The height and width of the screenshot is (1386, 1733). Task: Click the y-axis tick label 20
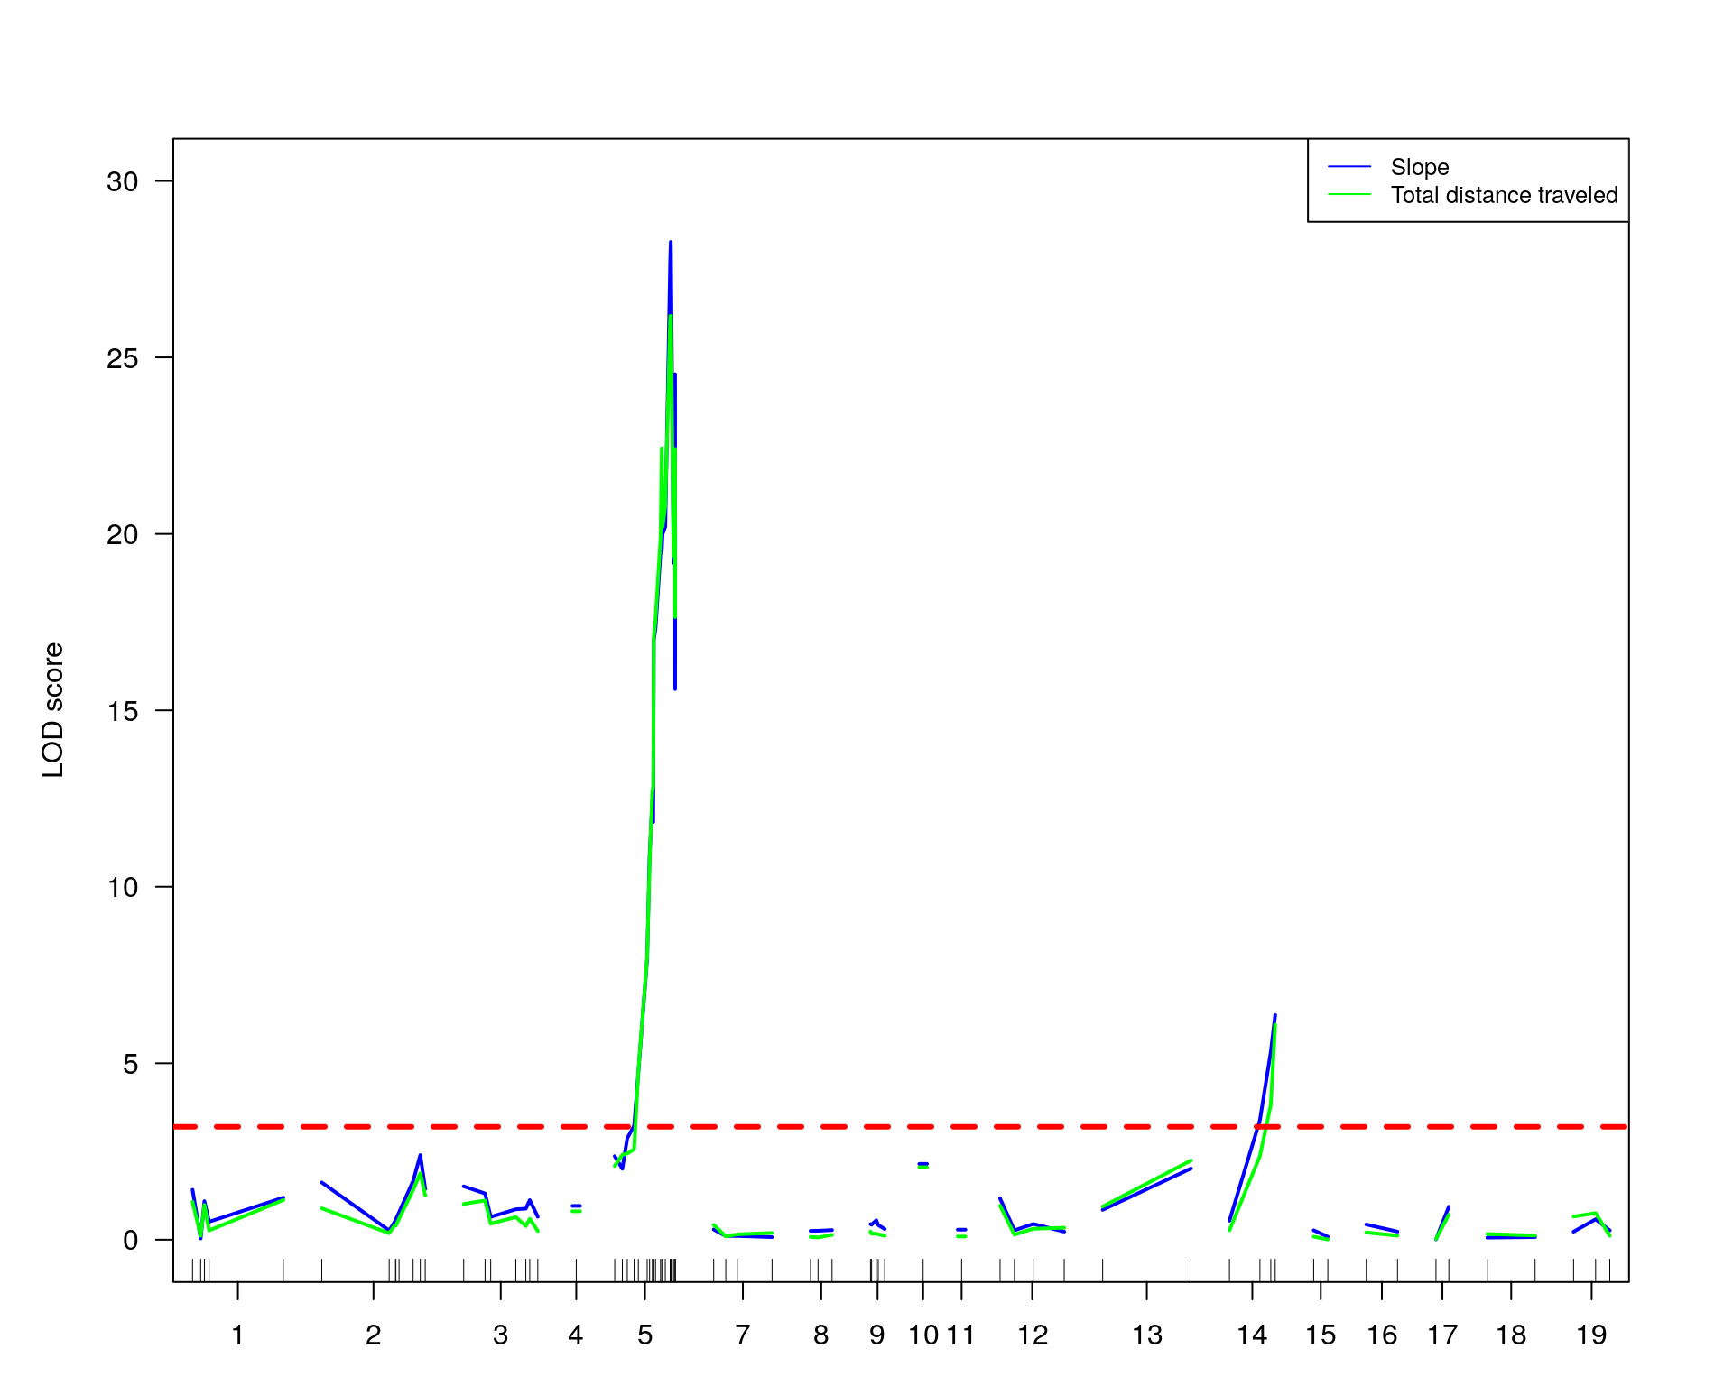click(x=123, y=534)
